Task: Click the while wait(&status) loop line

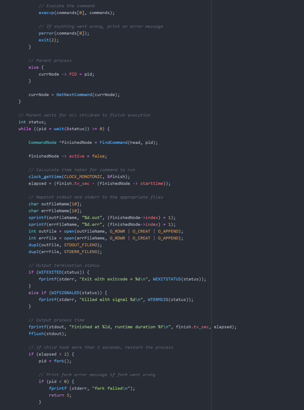Action: [64, 129]
